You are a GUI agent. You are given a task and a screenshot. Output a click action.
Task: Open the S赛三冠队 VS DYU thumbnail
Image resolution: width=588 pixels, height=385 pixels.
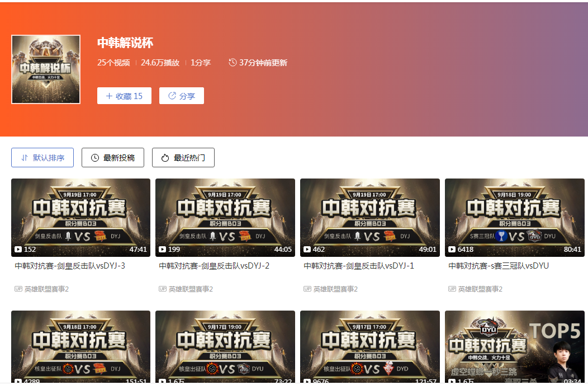[x=515, y=218]
